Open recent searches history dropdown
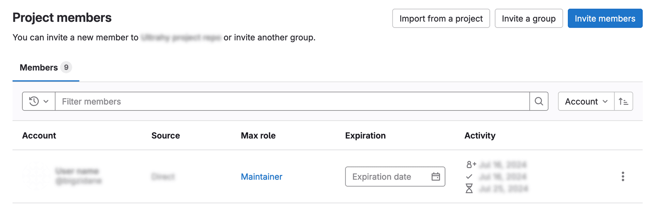The width and height of the screenshot is (654, 209). tap(39, 101)
